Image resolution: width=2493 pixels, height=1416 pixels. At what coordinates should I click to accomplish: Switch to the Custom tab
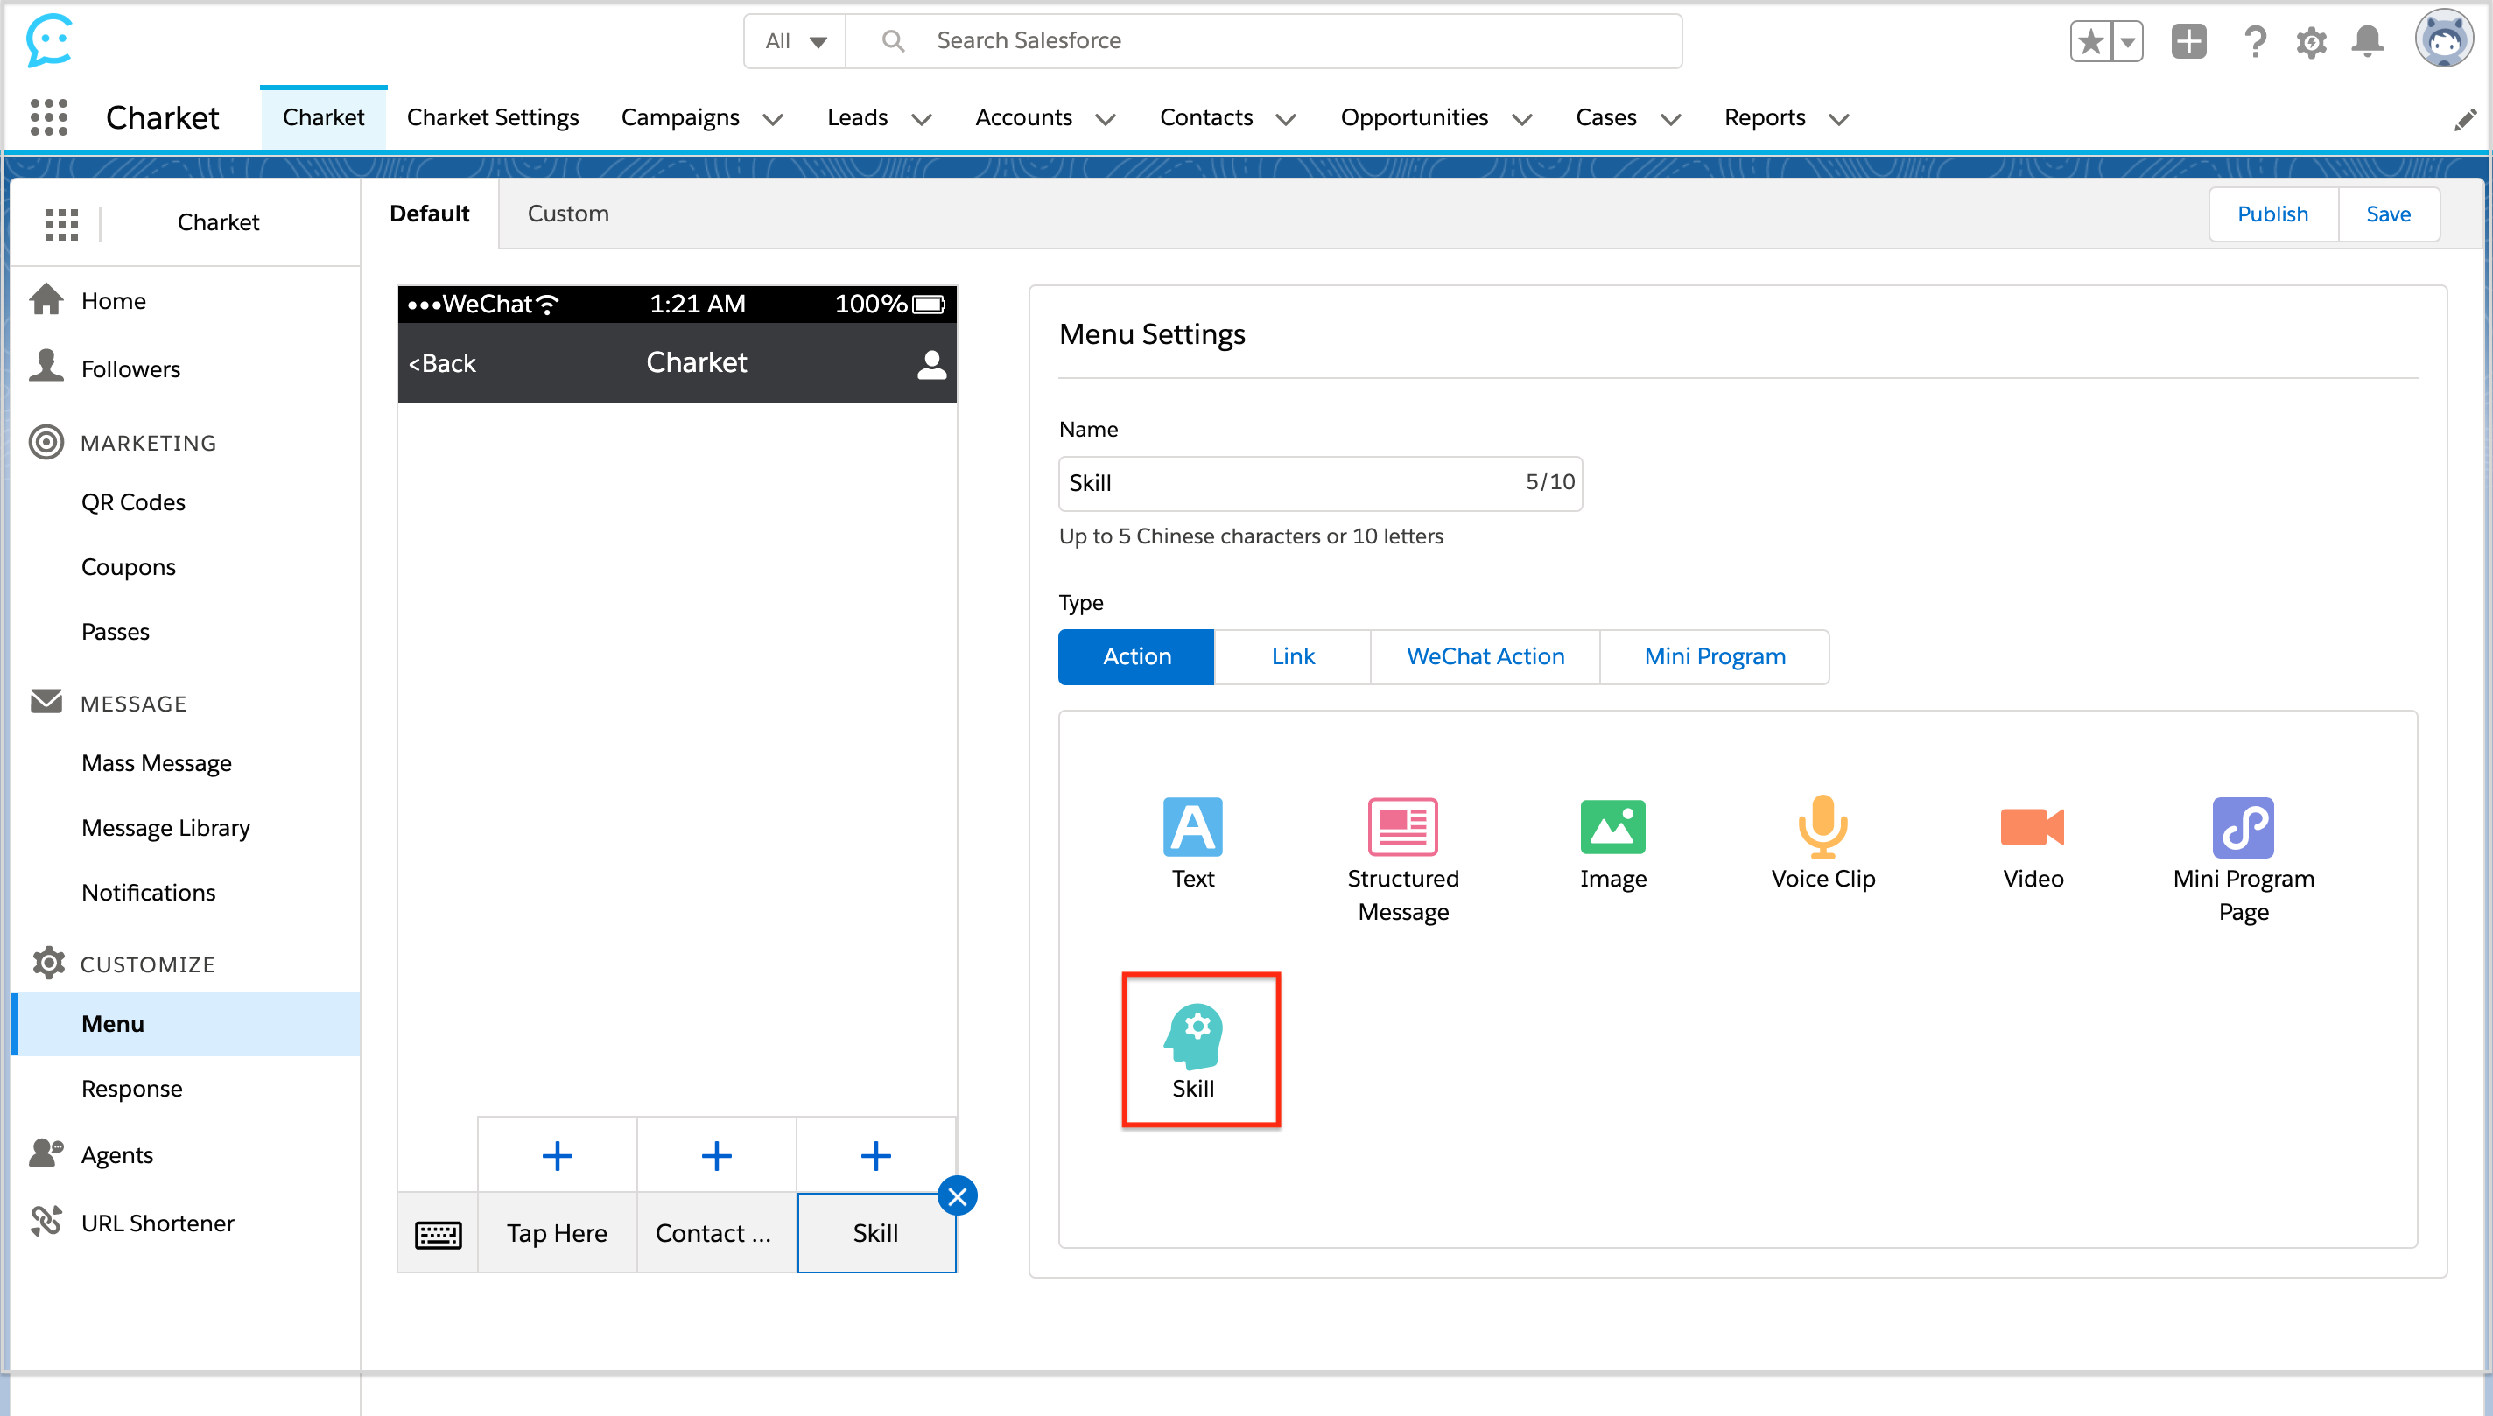[x=568, y=214]
